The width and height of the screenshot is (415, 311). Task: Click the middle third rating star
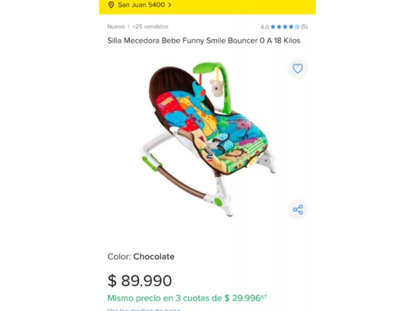coord(285,27)
